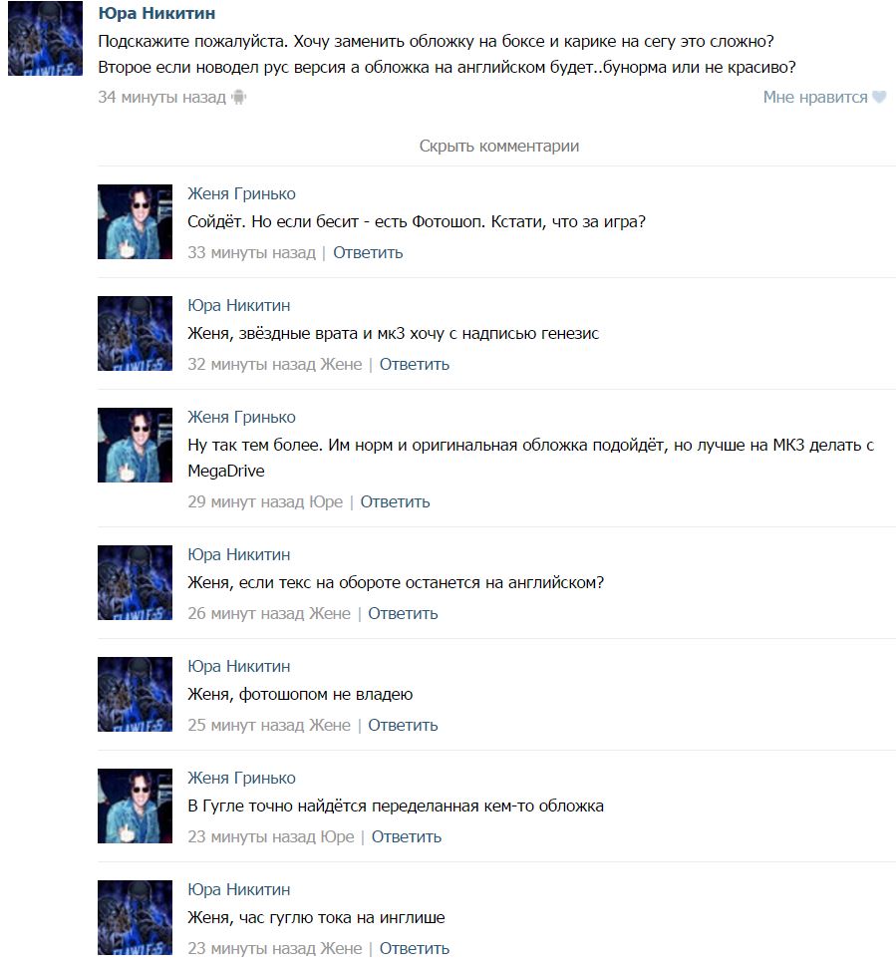Image resolution: width=896 pixels, height=969 pixels.
Task: Open the recipient link Жене at 32 минуты назад
Action: tap(341, 365)
